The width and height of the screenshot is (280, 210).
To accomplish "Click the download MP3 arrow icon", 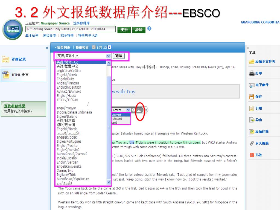I will (139, 110).
